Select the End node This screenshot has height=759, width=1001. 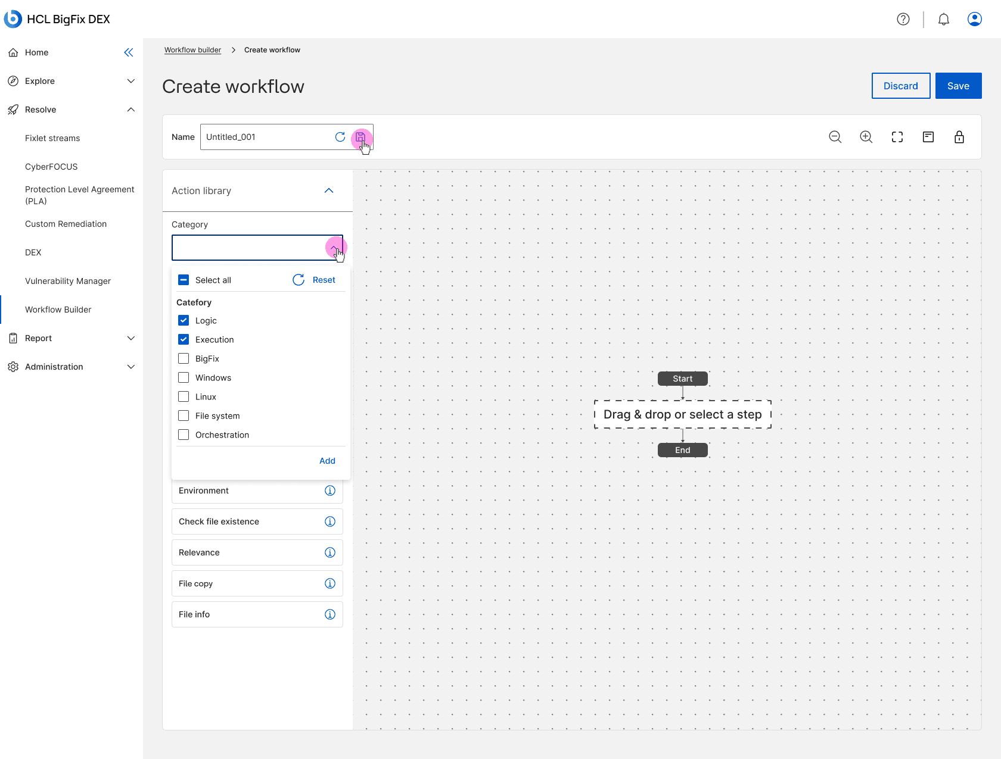[x=683, y=450]
